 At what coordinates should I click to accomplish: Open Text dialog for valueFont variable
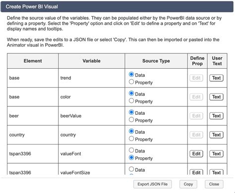216,154
